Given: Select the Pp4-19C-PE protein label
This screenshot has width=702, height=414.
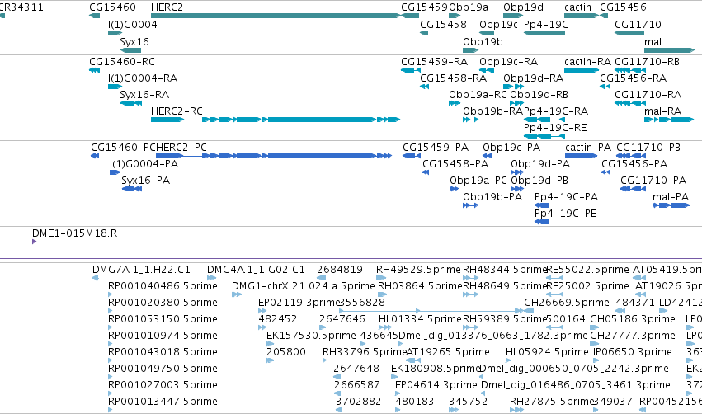Looking at the screenshot, I should pos(565,214).
